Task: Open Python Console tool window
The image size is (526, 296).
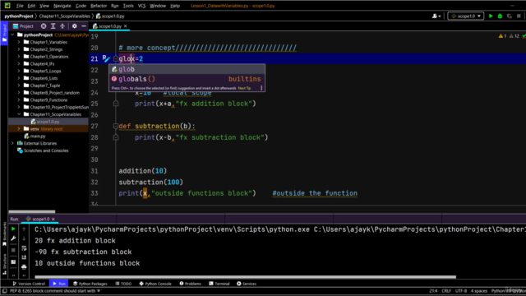Action: [x=155, y=284]
